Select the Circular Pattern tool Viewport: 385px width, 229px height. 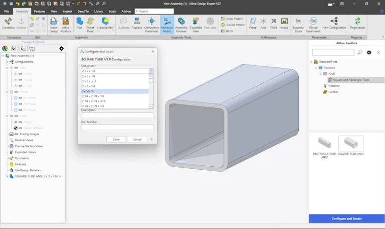click(233, 25)
